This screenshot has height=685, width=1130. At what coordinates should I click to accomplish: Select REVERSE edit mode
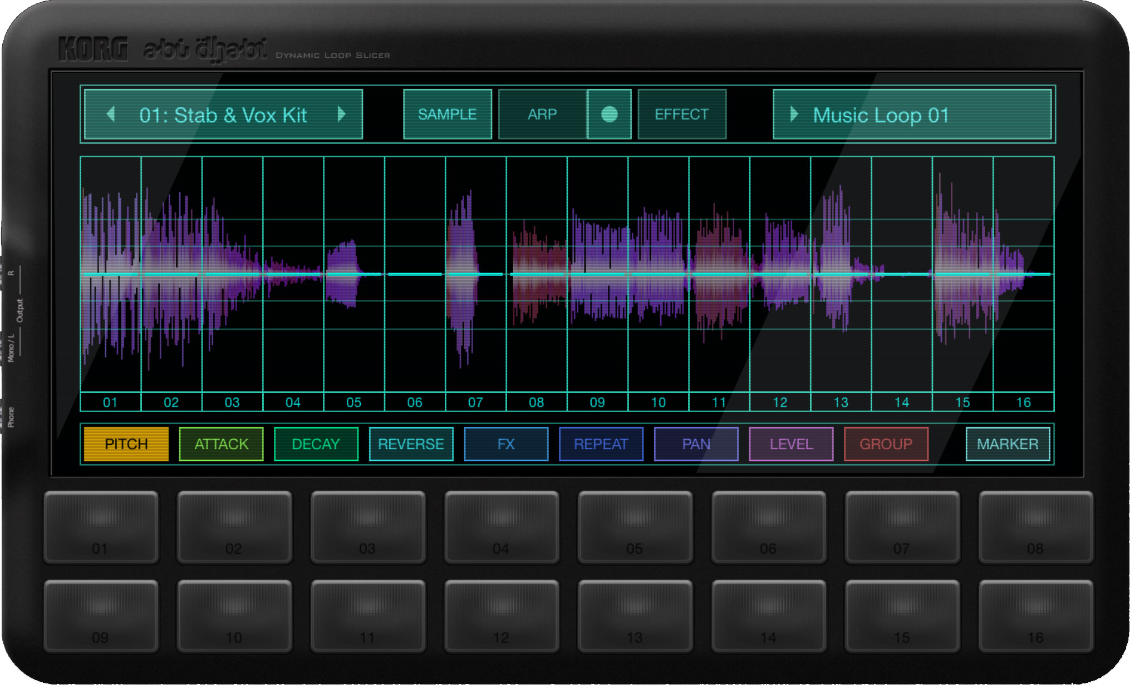point(411,444)
